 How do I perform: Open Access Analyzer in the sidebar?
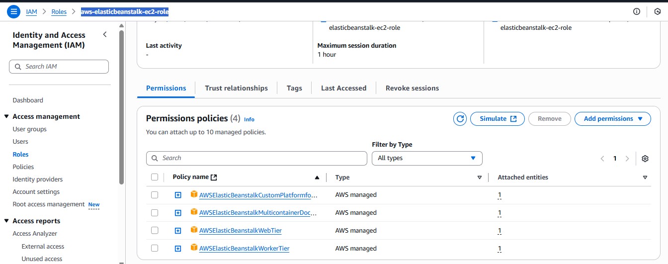click(x=35, y=234)
